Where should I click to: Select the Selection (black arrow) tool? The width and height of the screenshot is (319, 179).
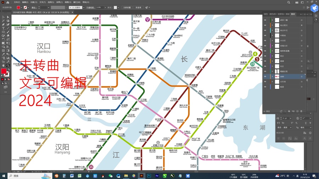[4, 17]
